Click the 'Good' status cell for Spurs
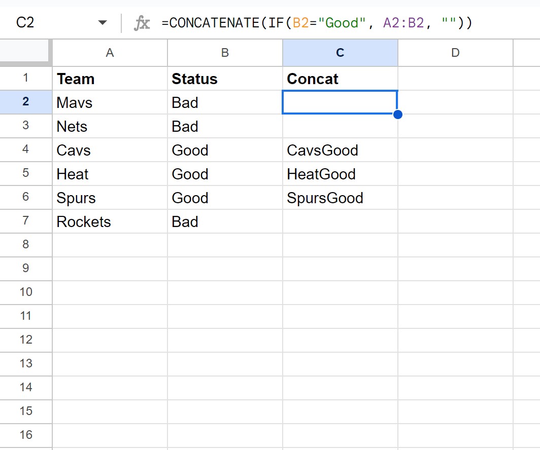Image resolution: width=540 pixels, height=450 pixels. tap(225, 197)
